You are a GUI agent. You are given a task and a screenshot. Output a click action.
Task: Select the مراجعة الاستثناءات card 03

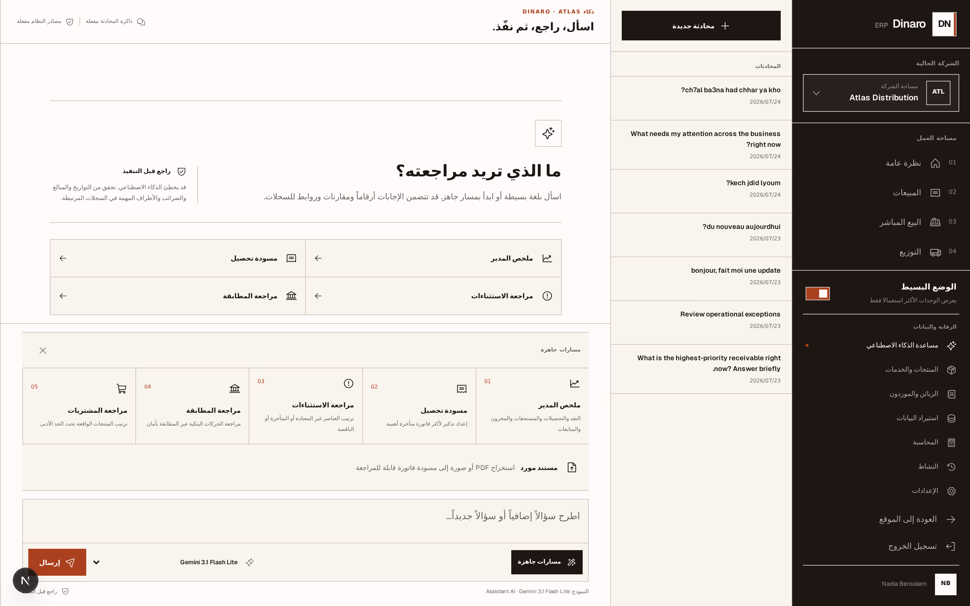(x=306, y=406)
